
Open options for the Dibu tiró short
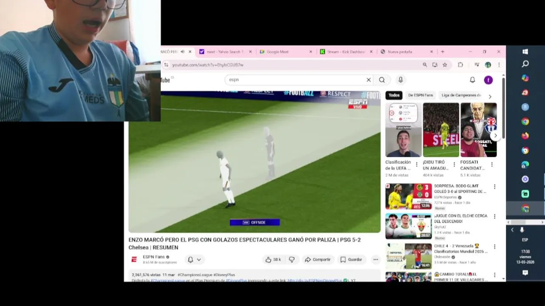(x=454, y=164)
